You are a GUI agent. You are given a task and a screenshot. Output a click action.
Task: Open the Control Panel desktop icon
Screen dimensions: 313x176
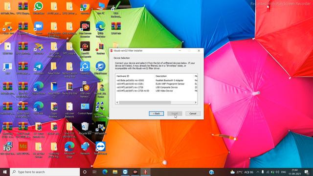click(x=85, y=109)
